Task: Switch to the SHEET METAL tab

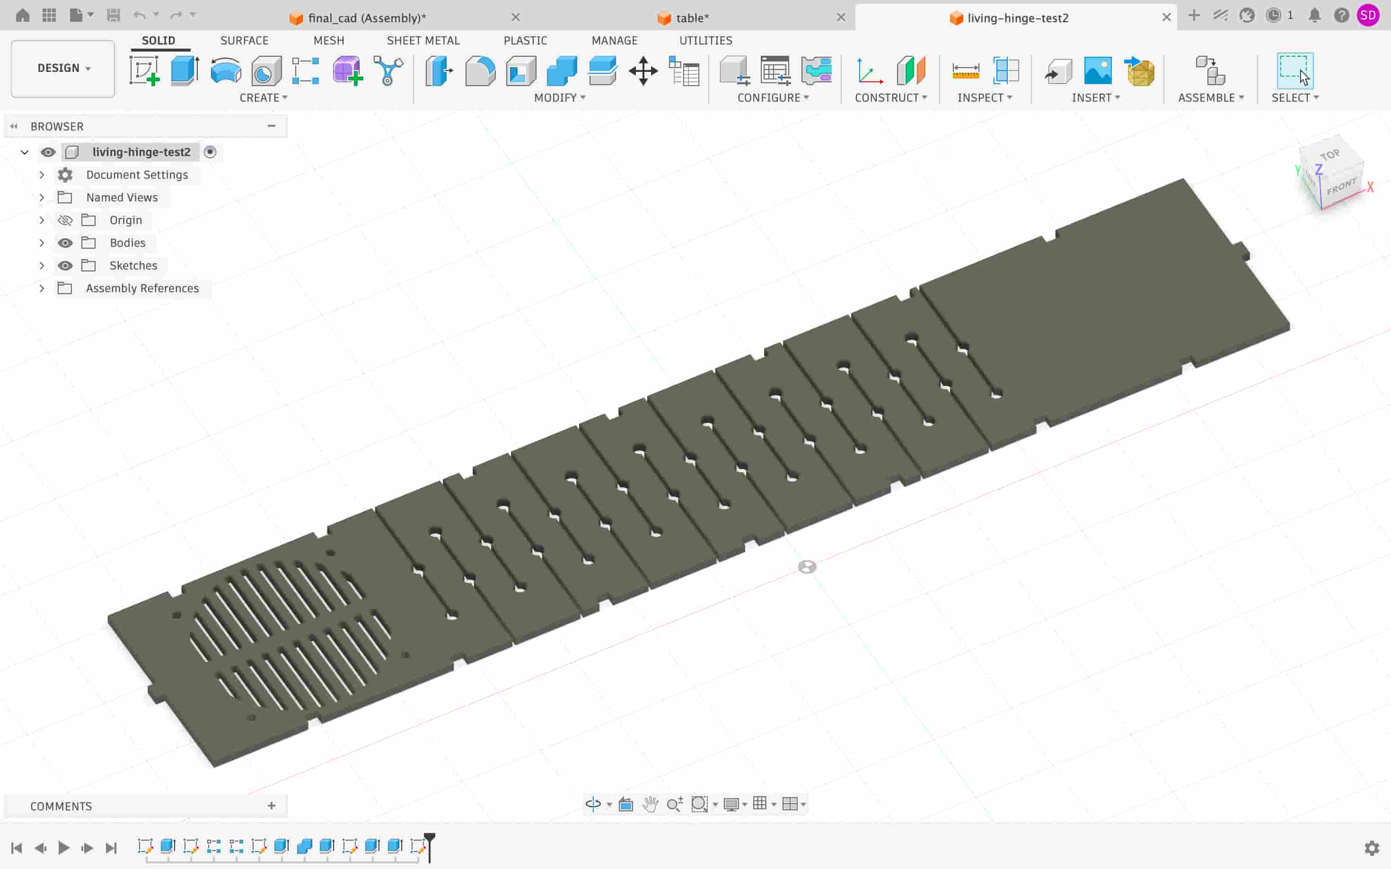Action: tap(423, 40)
